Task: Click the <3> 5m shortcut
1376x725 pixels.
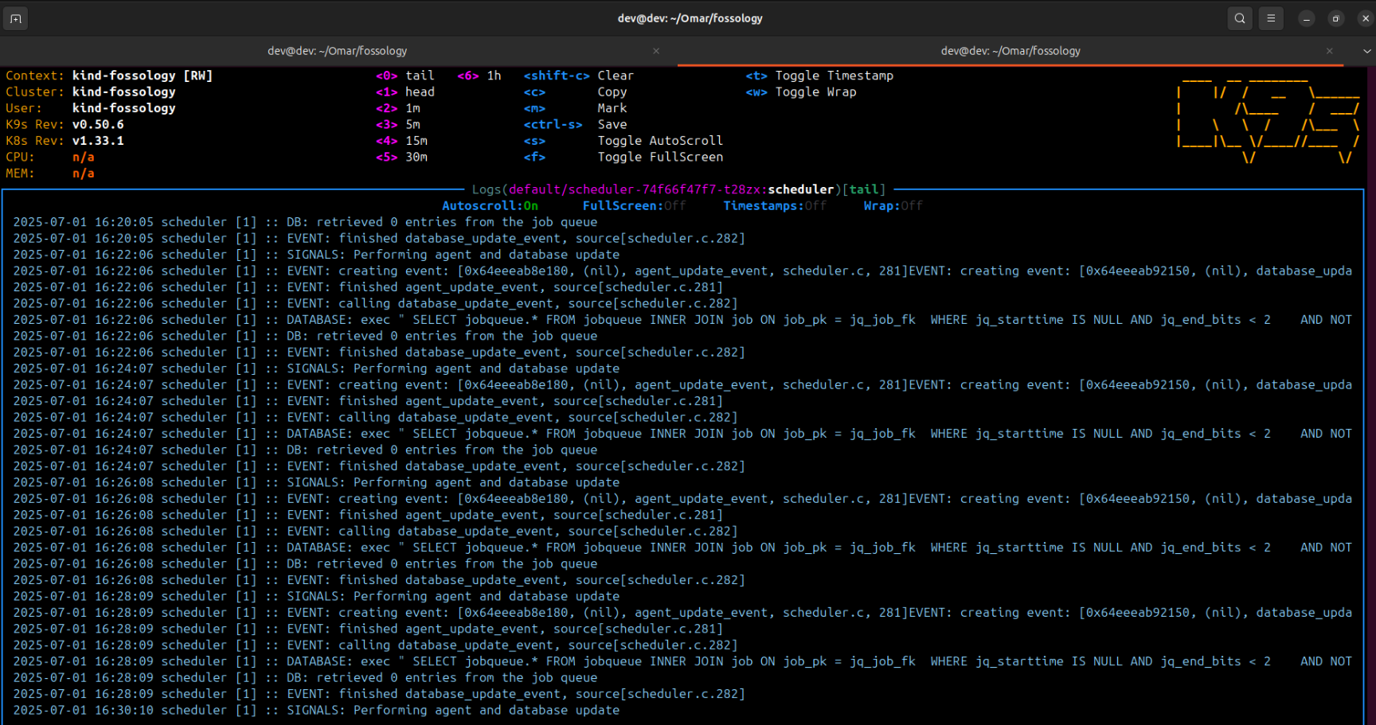Action: (x=398, y=125)
